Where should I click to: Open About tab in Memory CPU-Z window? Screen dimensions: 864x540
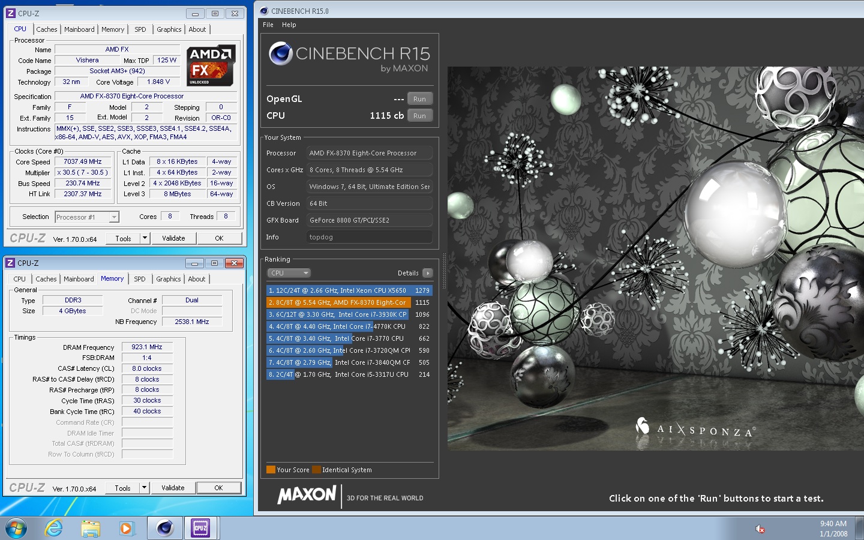(197, 279)
